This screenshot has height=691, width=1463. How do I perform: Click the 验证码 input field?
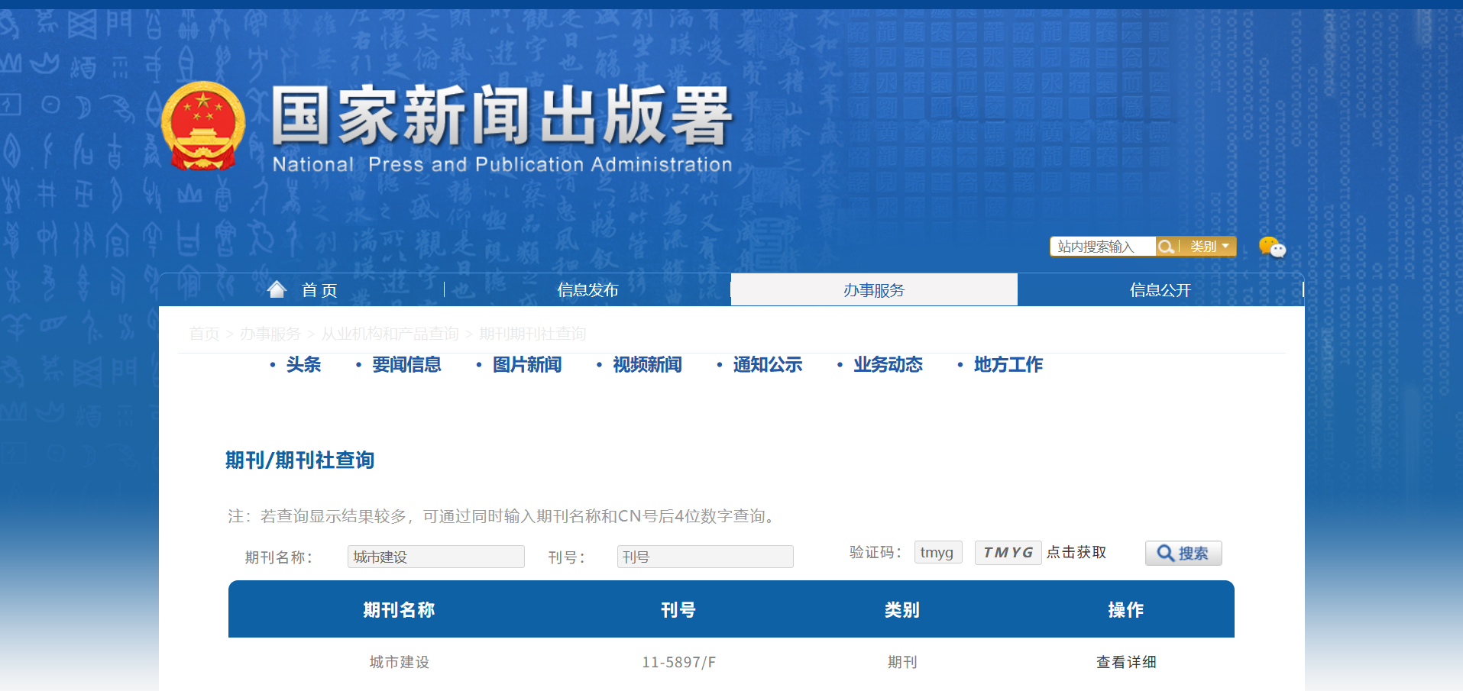[x=937, y=552]
